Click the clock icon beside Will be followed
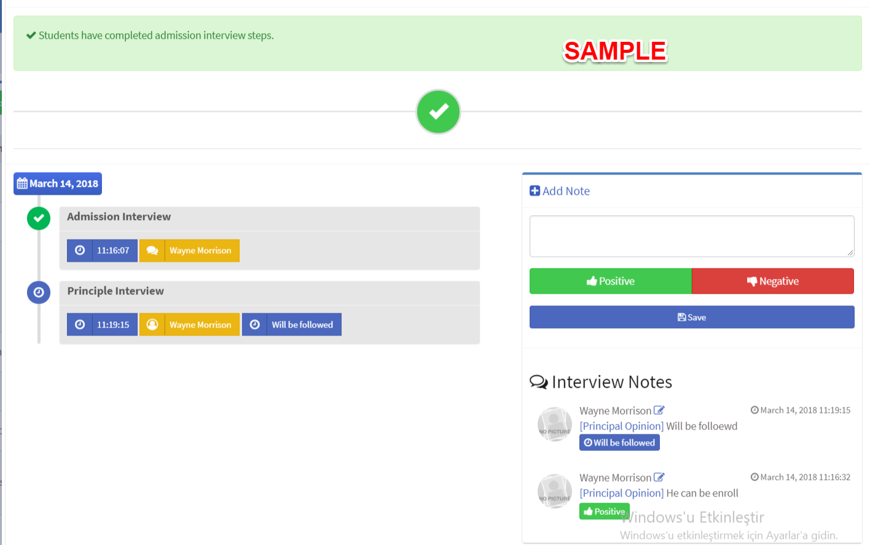 (255, 325)
